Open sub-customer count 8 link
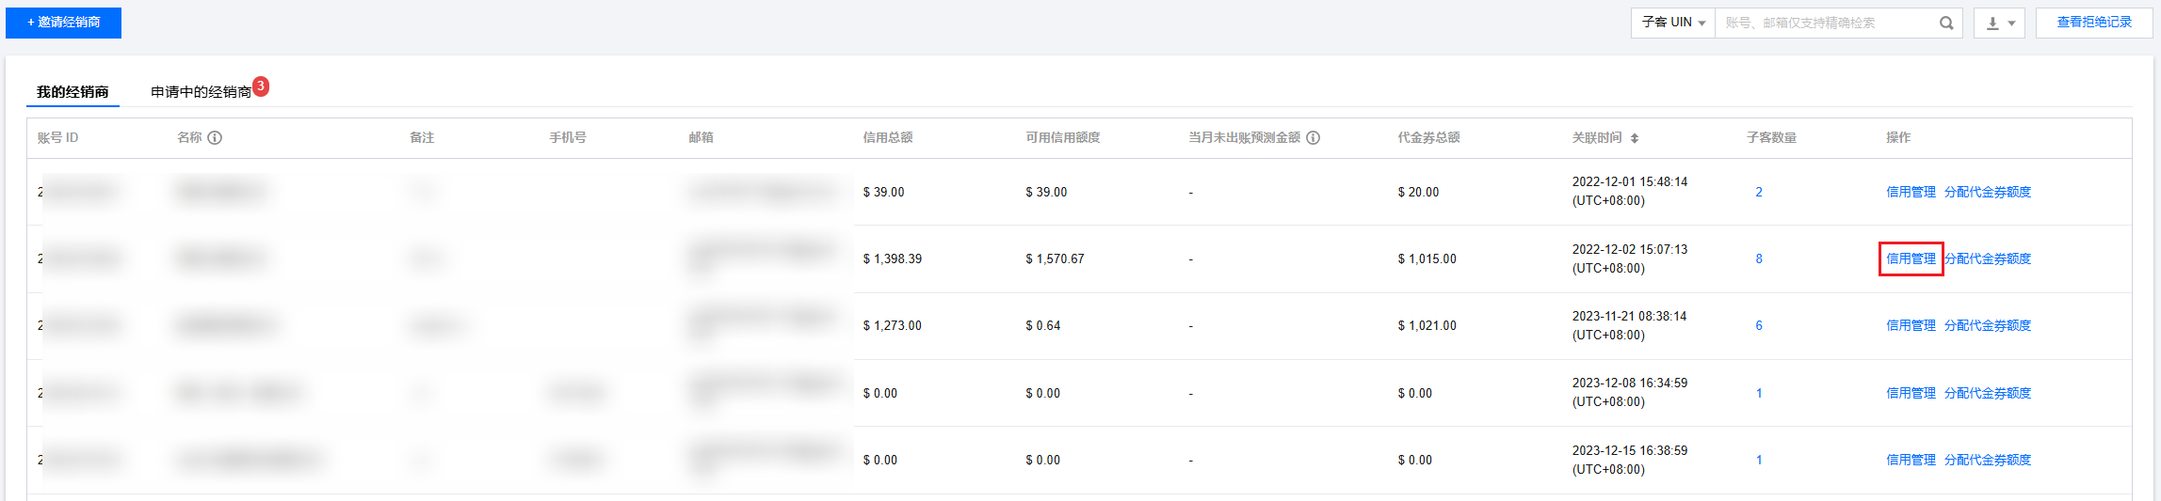 tap(1759, 258)
